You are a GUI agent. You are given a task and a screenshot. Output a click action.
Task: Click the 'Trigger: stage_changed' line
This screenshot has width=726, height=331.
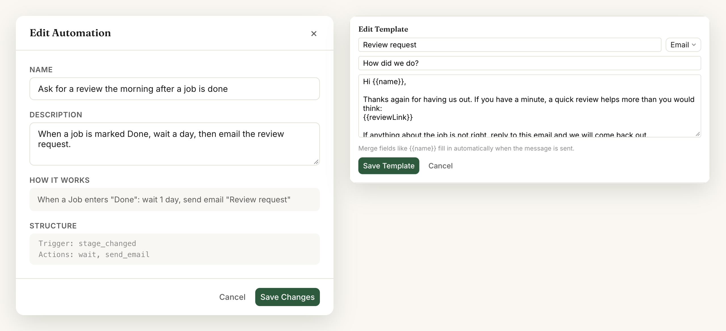coord(87,243)
